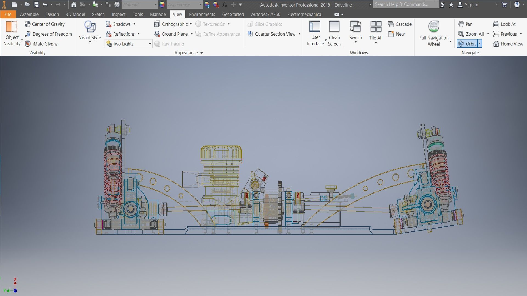Viewport: 527px width, 296px height.
Task: Click the Cascade windows icon
Action: tap(391, 24)
